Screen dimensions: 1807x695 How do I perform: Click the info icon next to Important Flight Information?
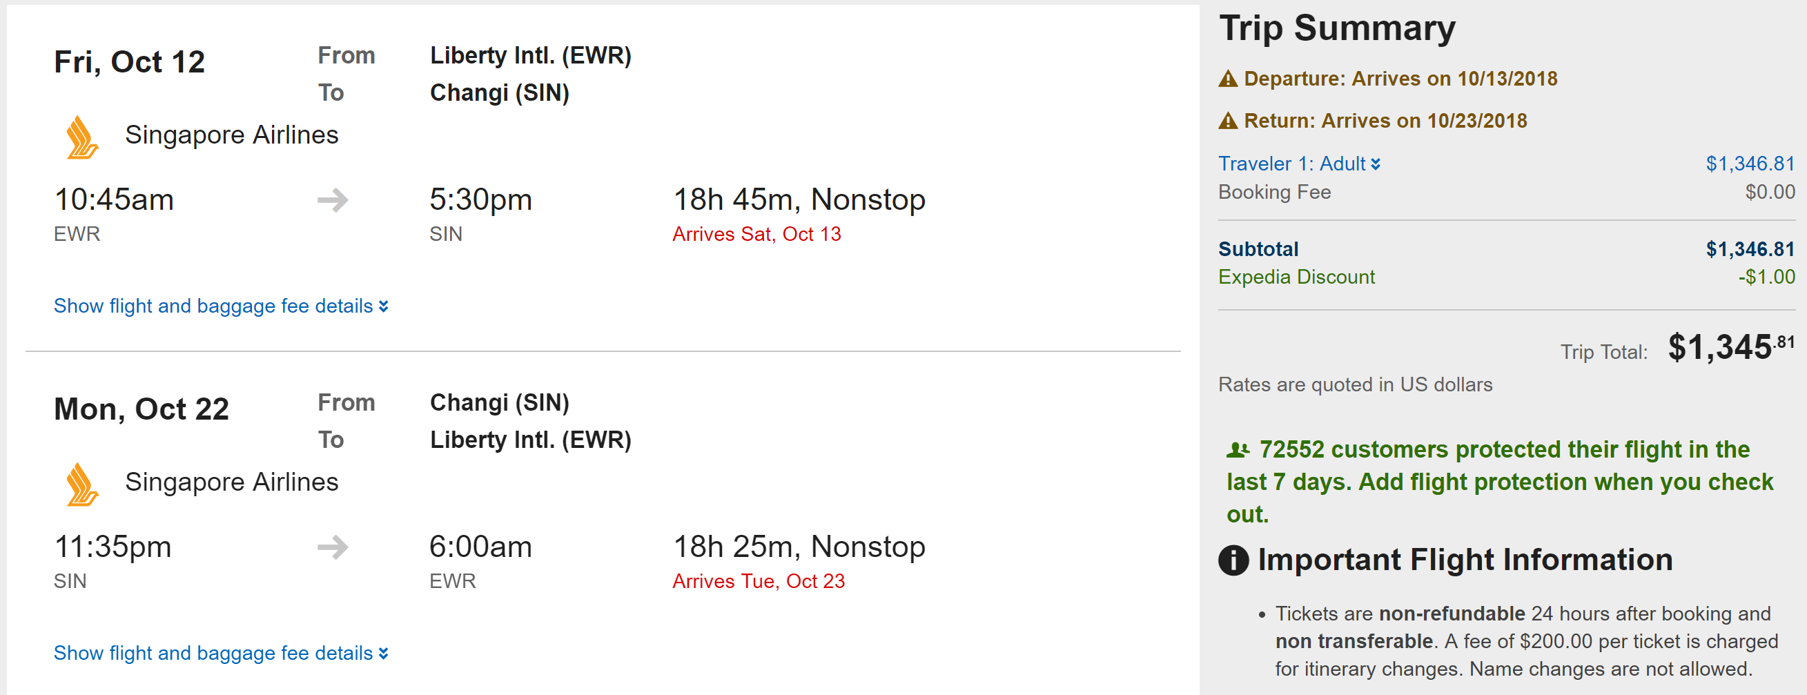tap(1233, 560)
